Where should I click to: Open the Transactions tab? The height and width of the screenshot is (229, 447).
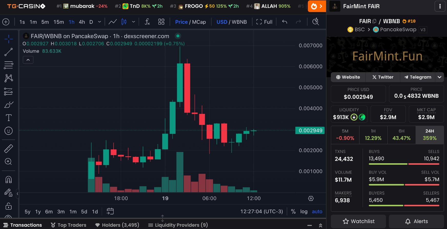click(x=23, y=225)
